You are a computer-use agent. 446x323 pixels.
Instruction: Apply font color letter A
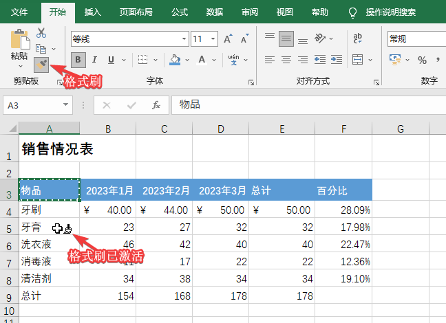pos(202,60)
